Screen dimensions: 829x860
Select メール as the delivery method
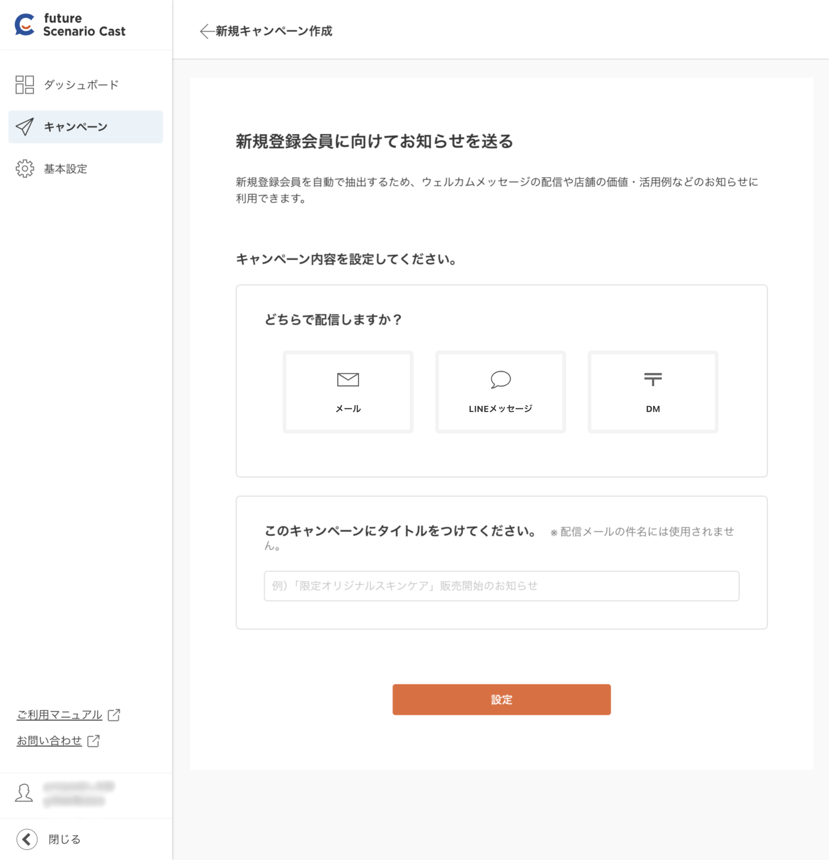(348, 392)
